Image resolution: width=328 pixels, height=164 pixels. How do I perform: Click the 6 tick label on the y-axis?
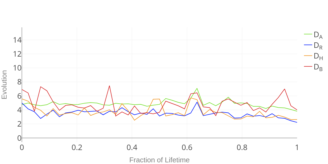19,96
